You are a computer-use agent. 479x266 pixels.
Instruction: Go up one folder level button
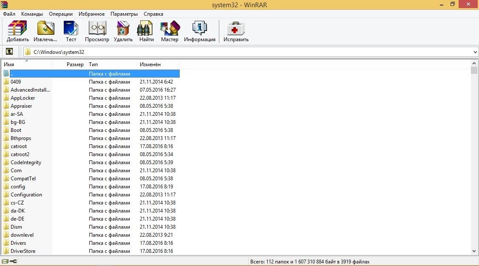[9, 52]
